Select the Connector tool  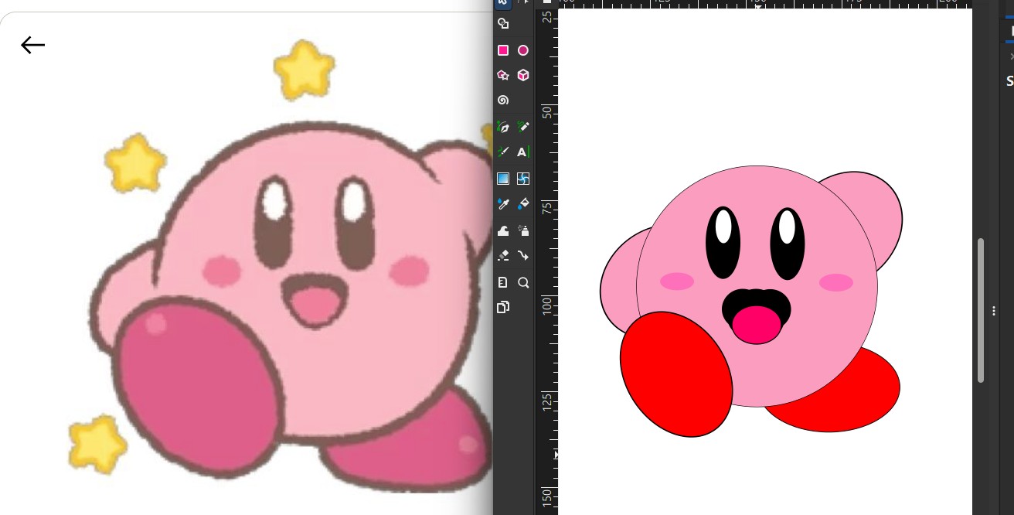(x=523, y=256)
